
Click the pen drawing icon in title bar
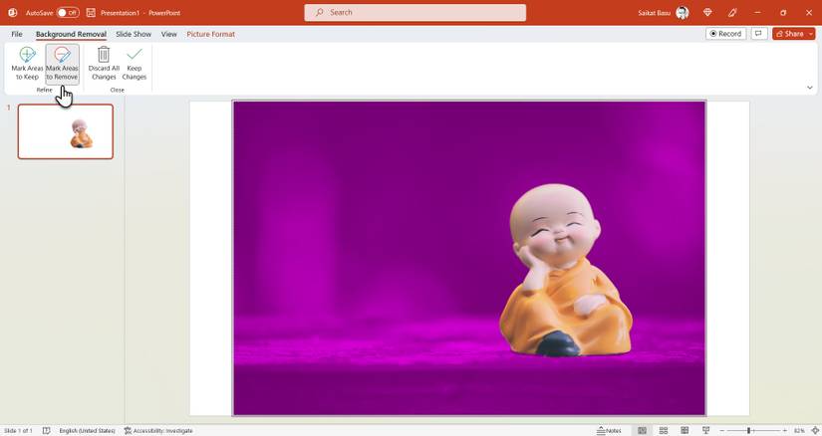point(732,13)
